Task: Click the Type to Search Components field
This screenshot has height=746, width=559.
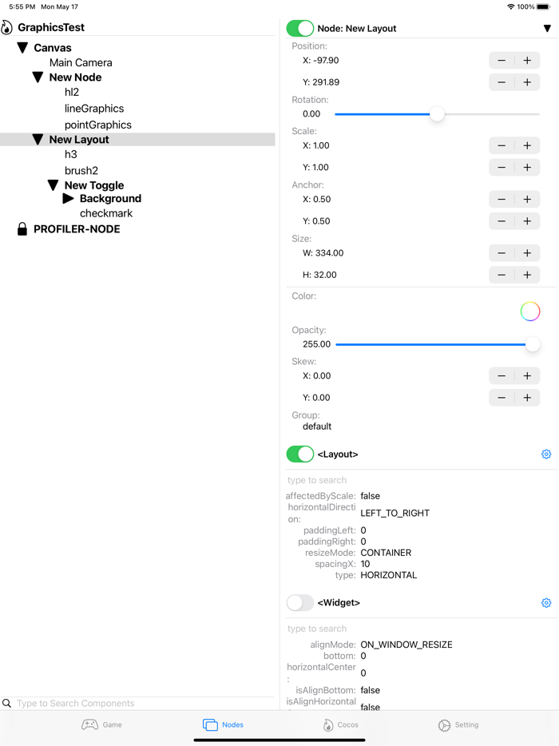Action: point(144,704)
